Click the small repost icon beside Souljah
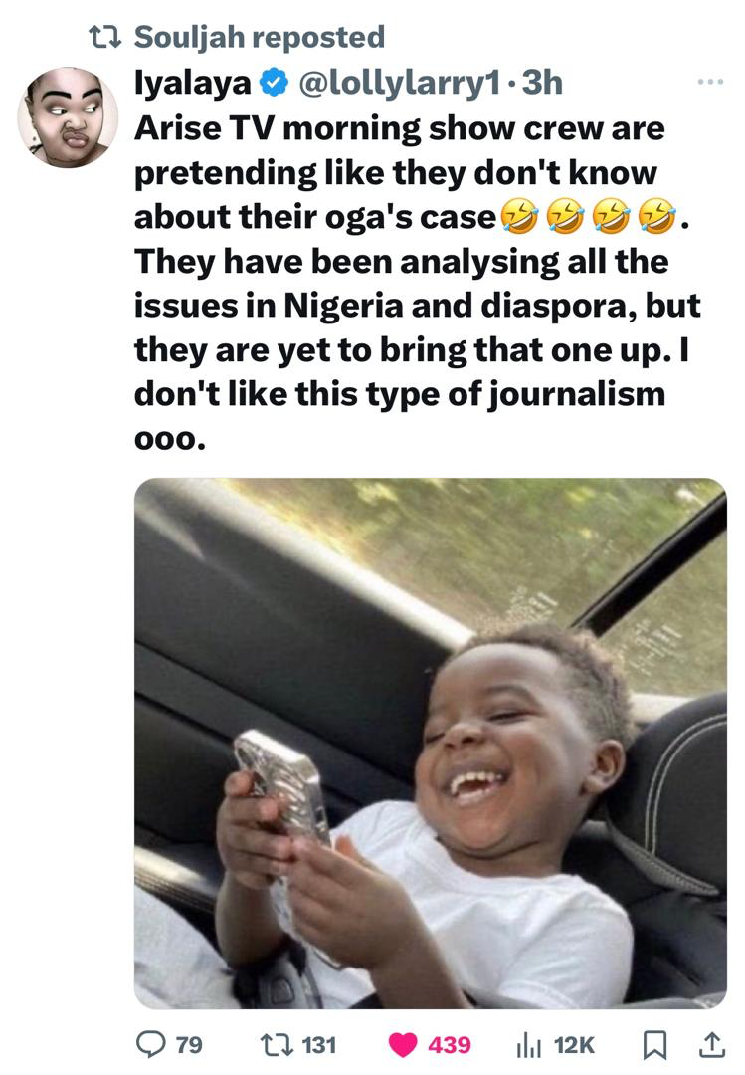 pos(105,37)
